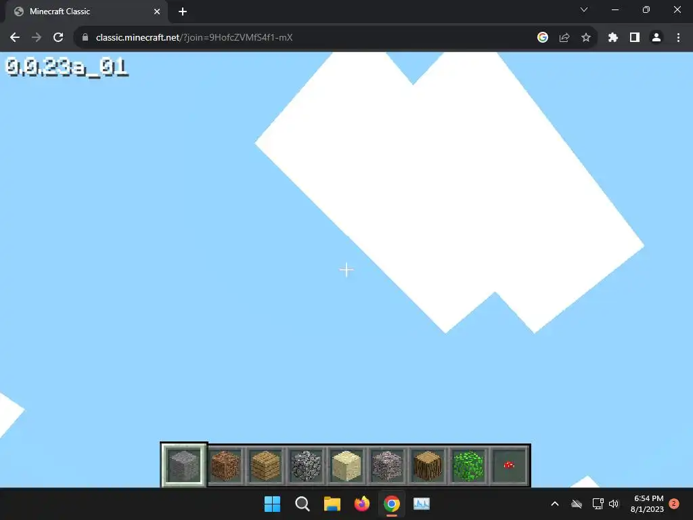Switch to Minecraft Classic tab
The width and height of the screenshot is (693, 520).
[x=86, y=12]
